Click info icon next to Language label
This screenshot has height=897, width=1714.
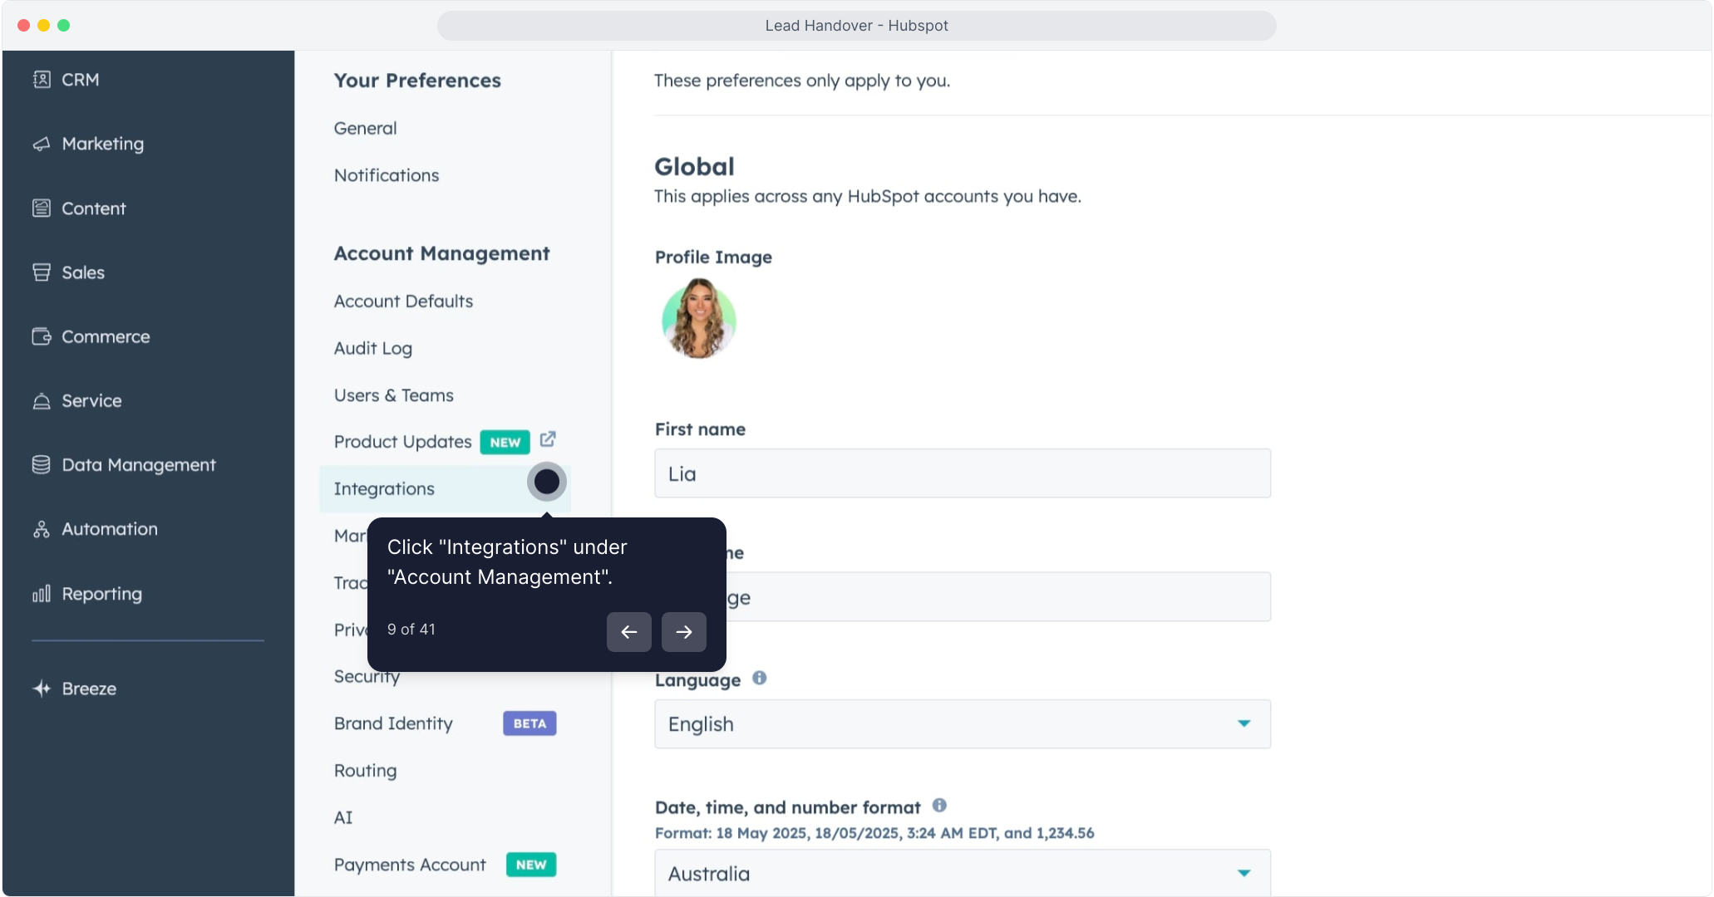coord(759,679)
